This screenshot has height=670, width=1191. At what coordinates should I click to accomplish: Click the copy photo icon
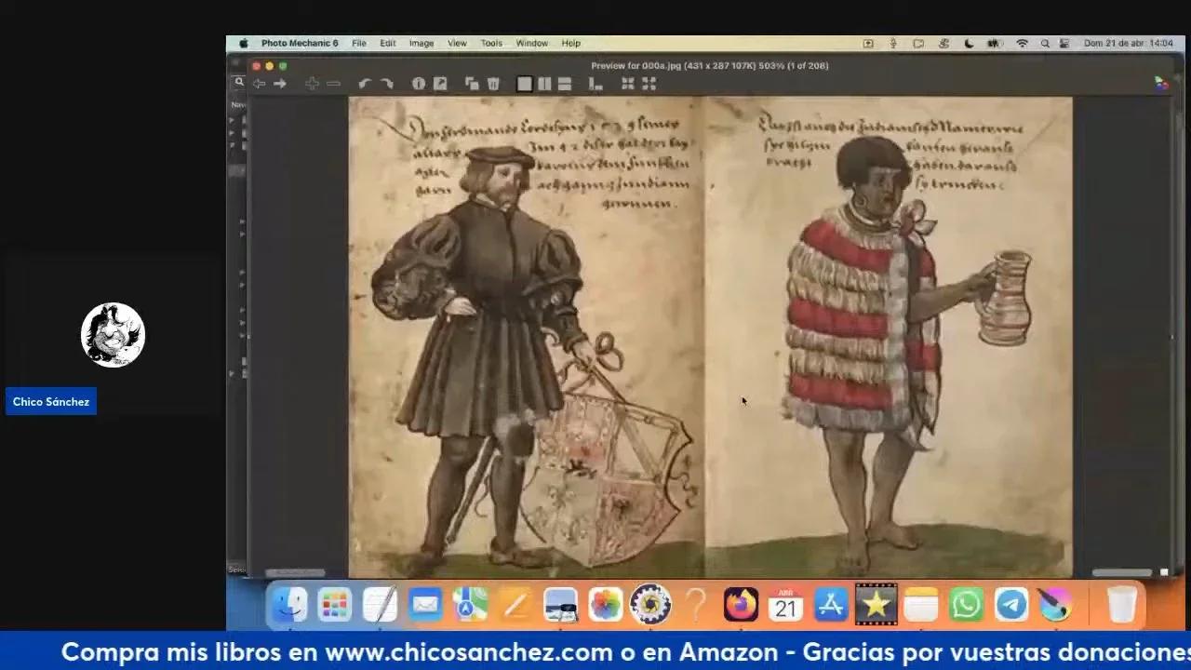pyautogui.click(x=472, y=84)
